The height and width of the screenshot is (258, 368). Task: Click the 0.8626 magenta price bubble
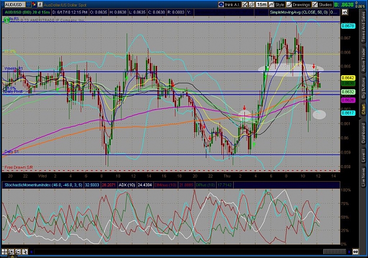[x=348, y=100]
